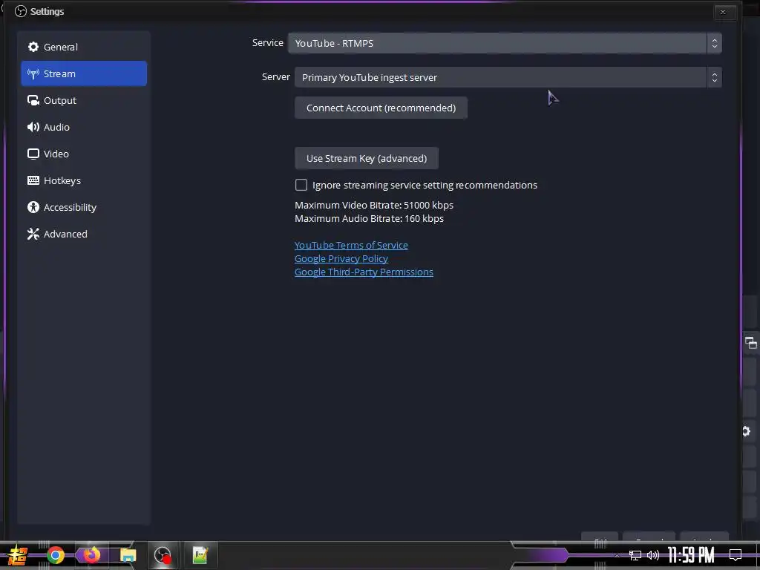Click the Accessibility person icon

[x=33, y=207]
